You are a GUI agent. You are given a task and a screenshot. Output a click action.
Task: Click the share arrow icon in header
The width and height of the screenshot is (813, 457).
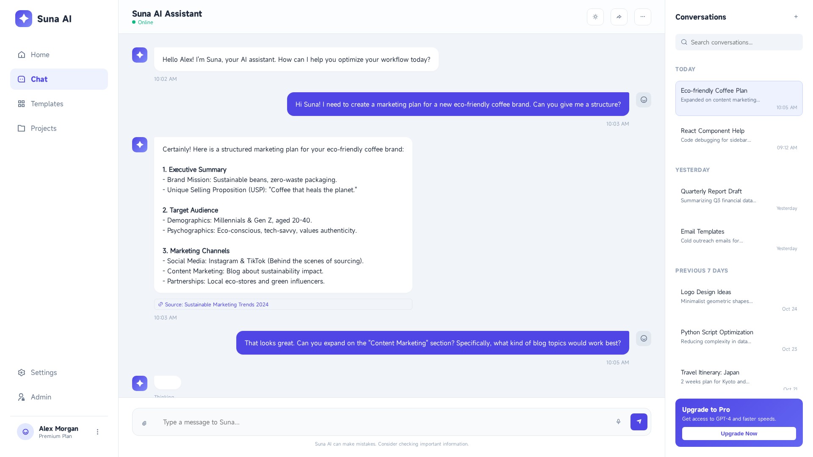coord(619,17)
